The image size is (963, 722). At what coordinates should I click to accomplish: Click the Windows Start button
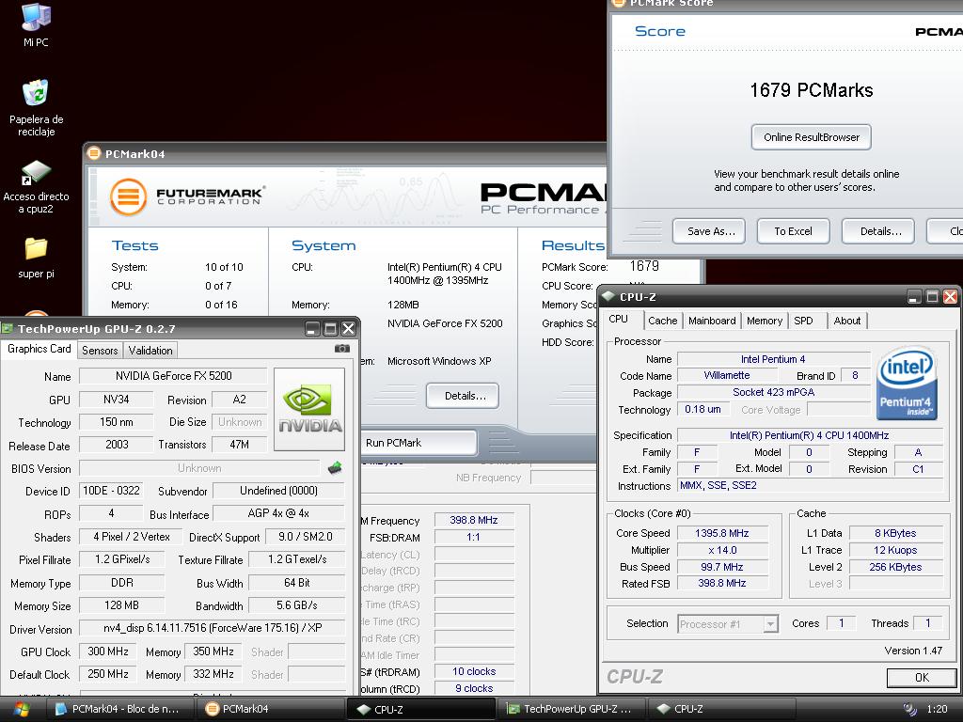21,709
